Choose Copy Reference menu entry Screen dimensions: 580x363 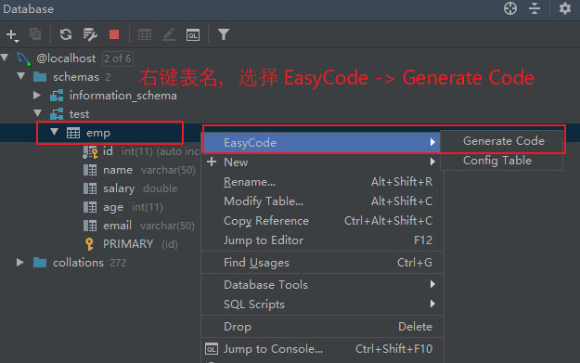pyautogui.click(x=322, y=221)
